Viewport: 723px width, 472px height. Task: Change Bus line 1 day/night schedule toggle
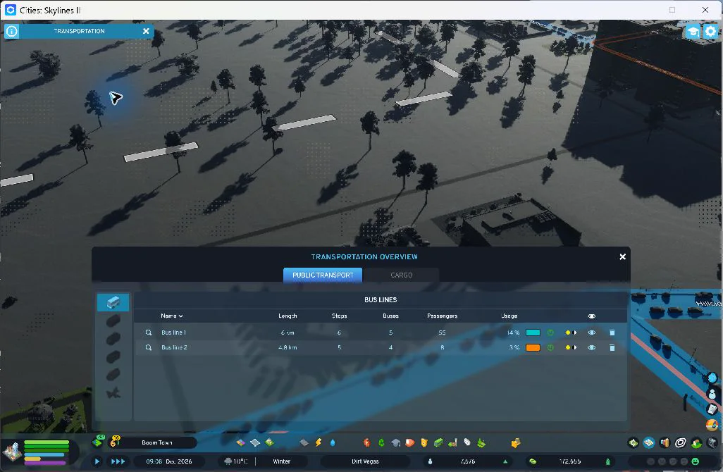[x=571, y=333]
